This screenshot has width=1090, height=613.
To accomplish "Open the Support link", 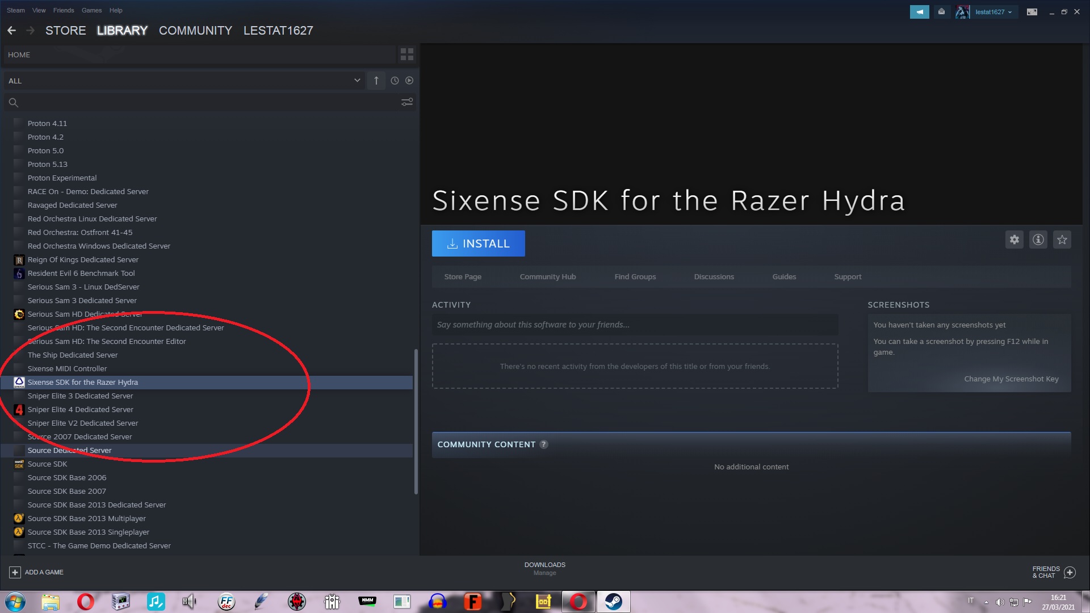I will click(x=848, y=277).
